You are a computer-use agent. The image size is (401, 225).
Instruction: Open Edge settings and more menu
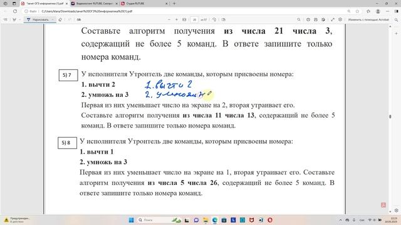point(387,11)
